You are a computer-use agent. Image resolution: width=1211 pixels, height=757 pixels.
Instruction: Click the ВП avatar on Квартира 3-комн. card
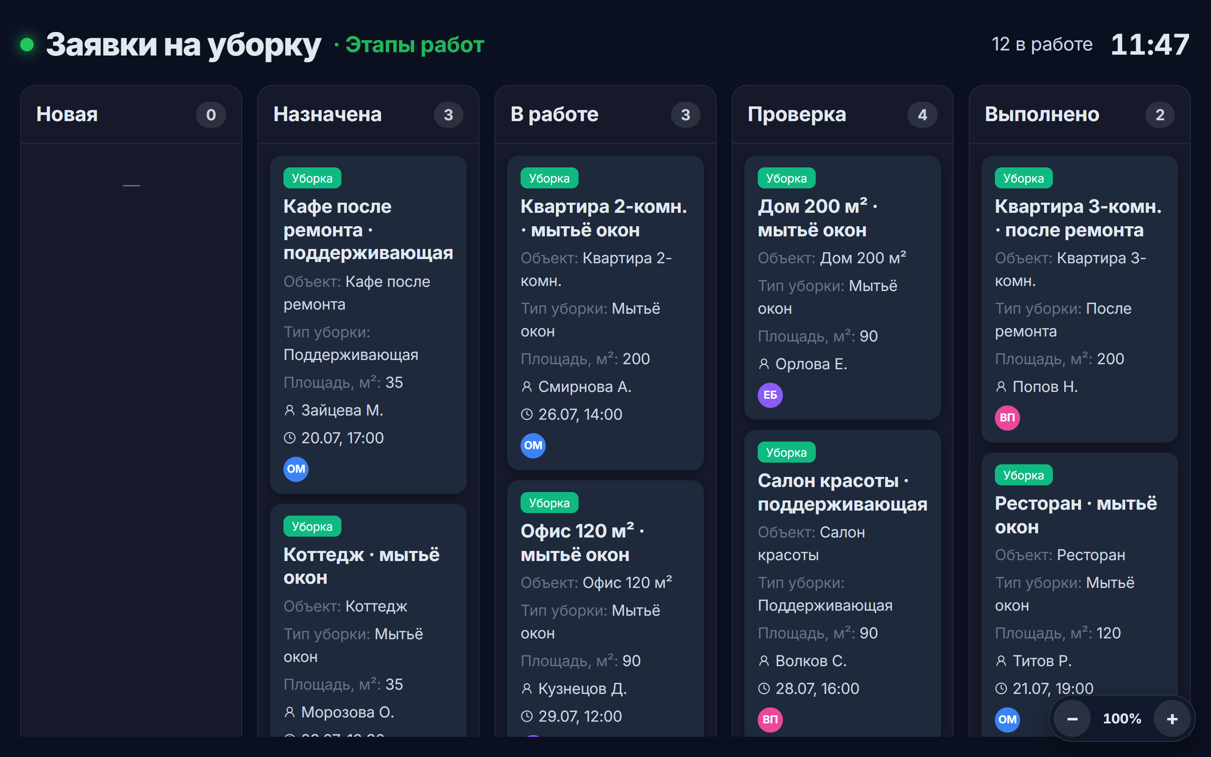click(x=1007, y=418)
